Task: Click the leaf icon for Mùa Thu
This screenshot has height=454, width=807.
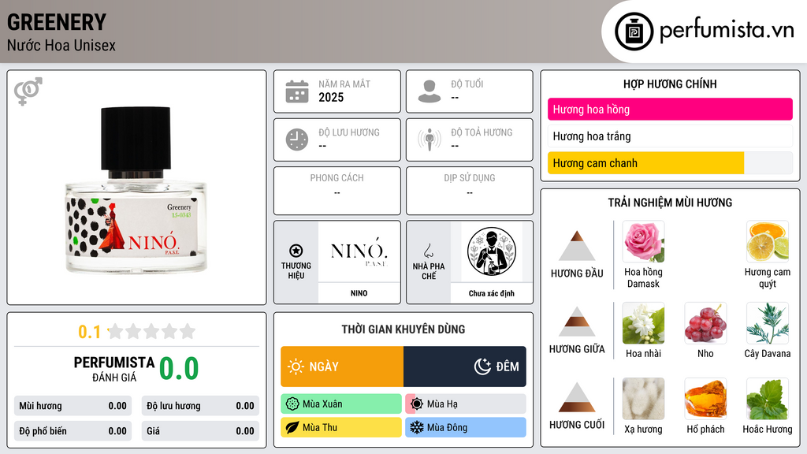Action: click(292, 427)
